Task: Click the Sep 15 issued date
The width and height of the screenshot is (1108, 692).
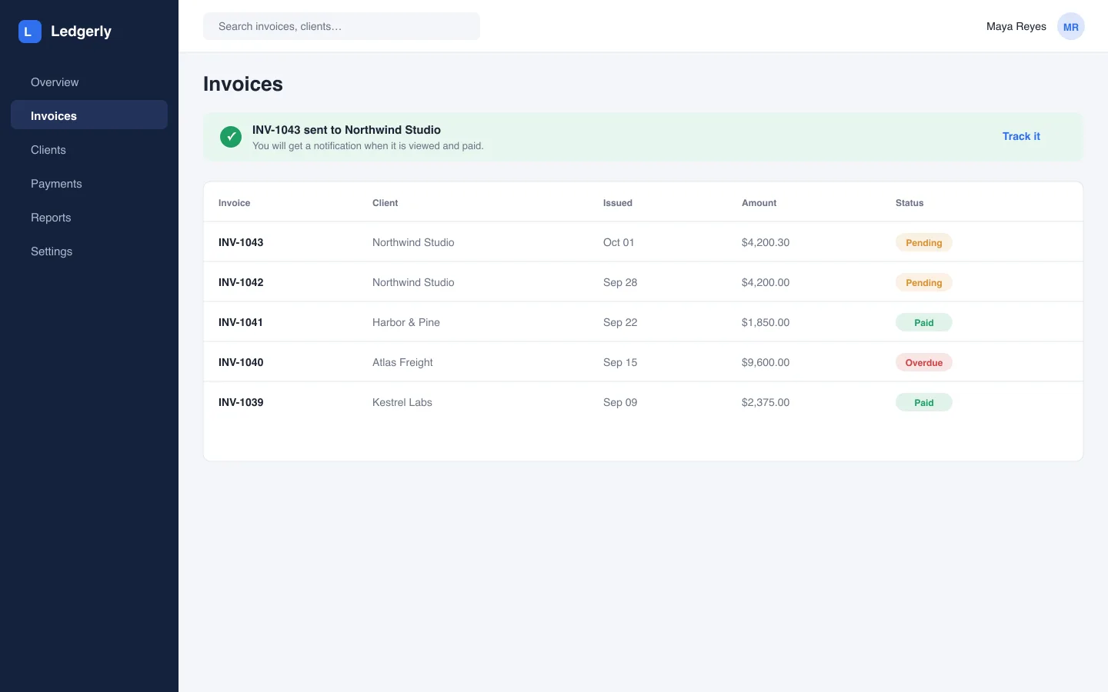Action: pyautogui.click(x=620, y=362)
